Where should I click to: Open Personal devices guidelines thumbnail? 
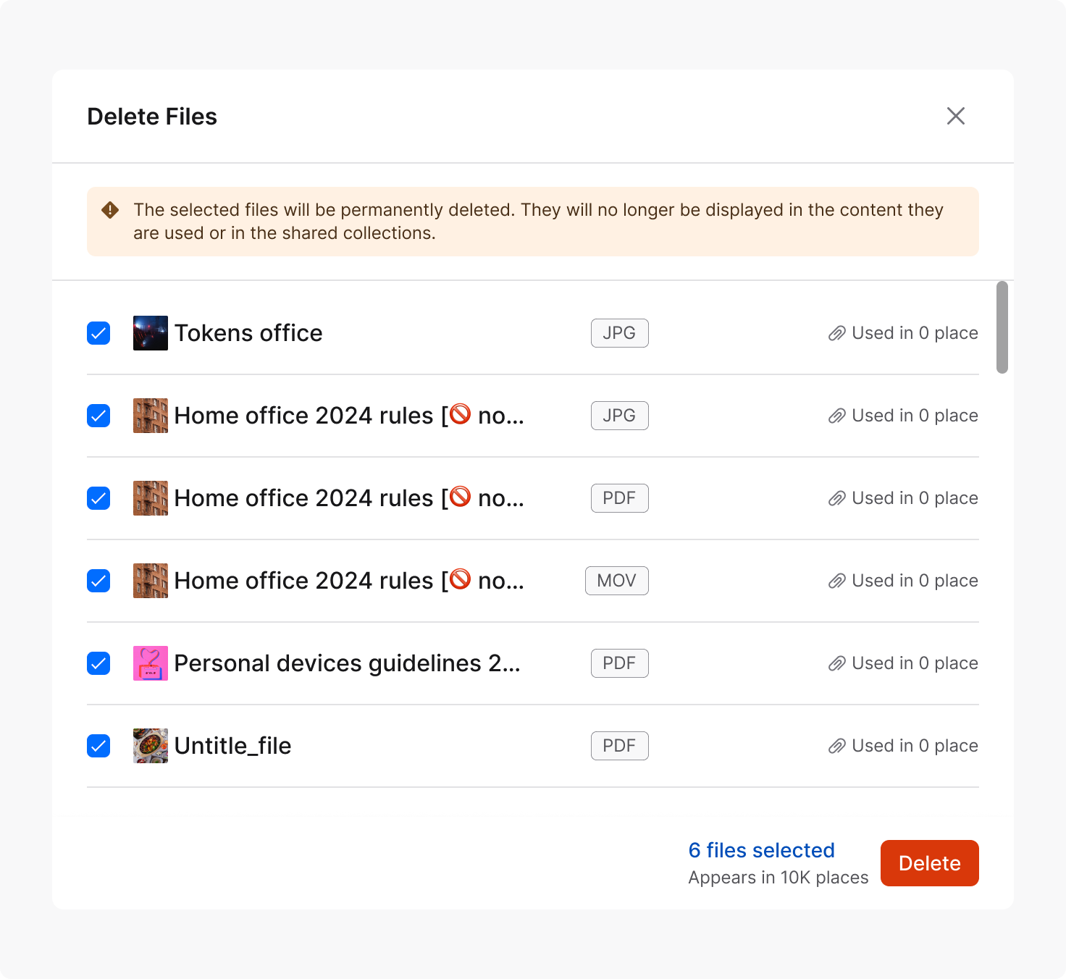tap(151, 663)
